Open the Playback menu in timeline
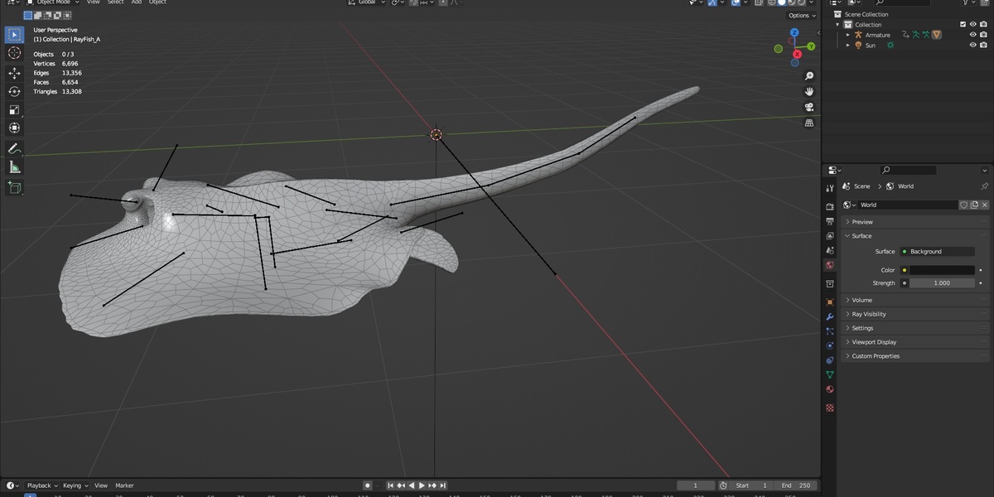 click(x=41, y=485)
